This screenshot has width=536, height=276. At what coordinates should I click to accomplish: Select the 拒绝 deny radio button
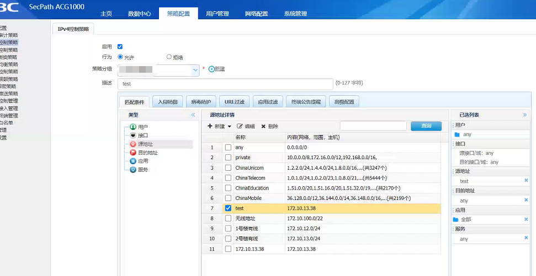point(169,57)
